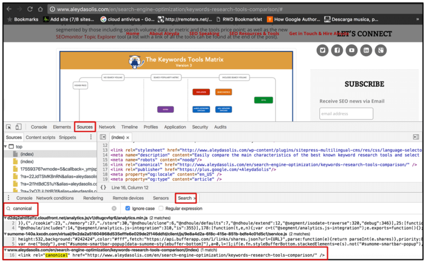
Task: Go back with the browser back arrow
Action: coord(9,9)
